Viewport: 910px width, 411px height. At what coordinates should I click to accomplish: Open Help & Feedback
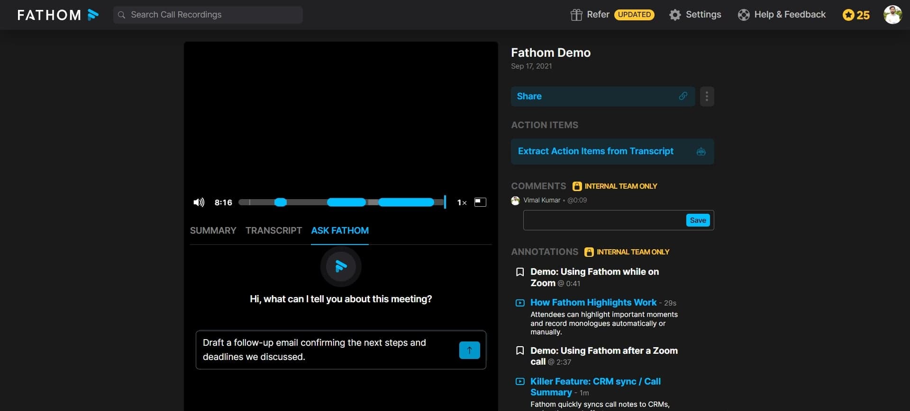(782, 15)
